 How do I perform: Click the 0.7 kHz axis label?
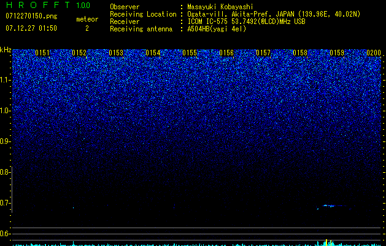click(x=5, y=203)
